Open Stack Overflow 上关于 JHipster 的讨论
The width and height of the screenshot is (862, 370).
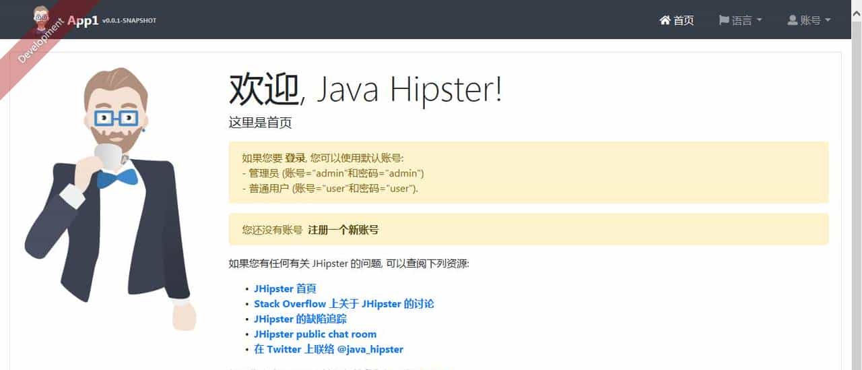coord(343,304)
